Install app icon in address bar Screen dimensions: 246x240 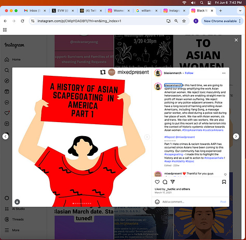(168, 21)
